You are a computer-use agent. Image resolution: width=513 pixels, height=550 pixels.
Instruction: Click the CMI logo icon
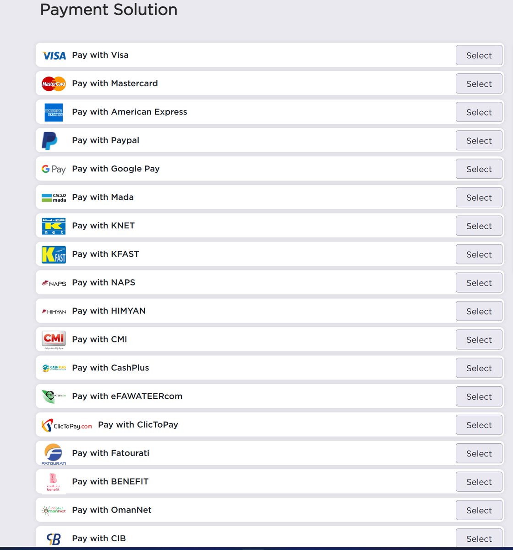coord(54,340)
